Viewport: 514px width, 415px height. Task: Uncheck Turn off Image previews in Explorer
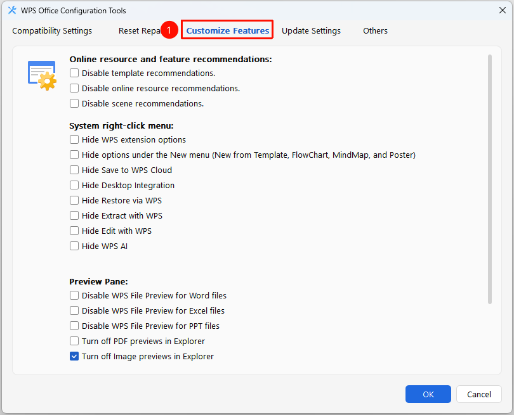coord(74,357)
